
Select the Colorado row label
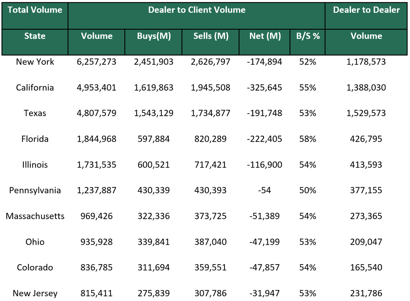click(x=35, y=267)
